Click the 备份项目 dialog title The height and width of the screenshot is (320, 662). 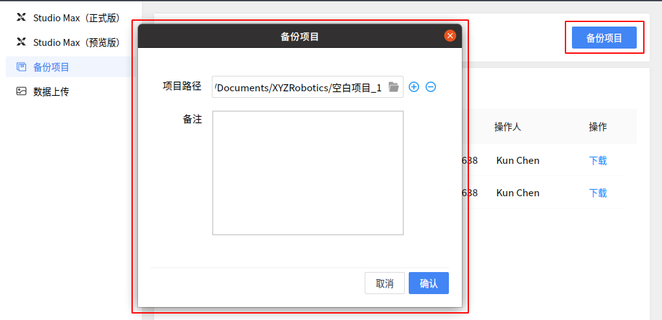(299, 36)
